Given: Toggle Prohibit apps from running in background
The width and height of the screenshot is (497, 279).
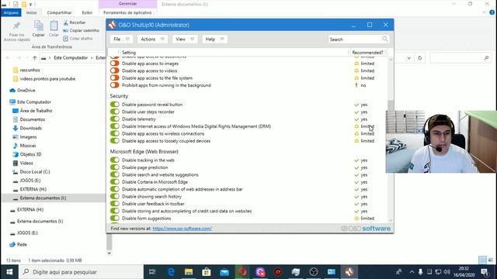Looking at the screenshot, I should click(115, 85).
